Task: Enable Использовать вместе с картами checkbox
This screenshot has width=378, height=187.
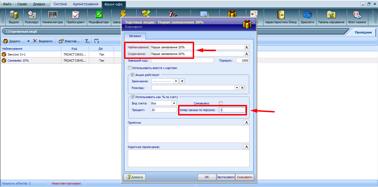Action: pos(130,68)
